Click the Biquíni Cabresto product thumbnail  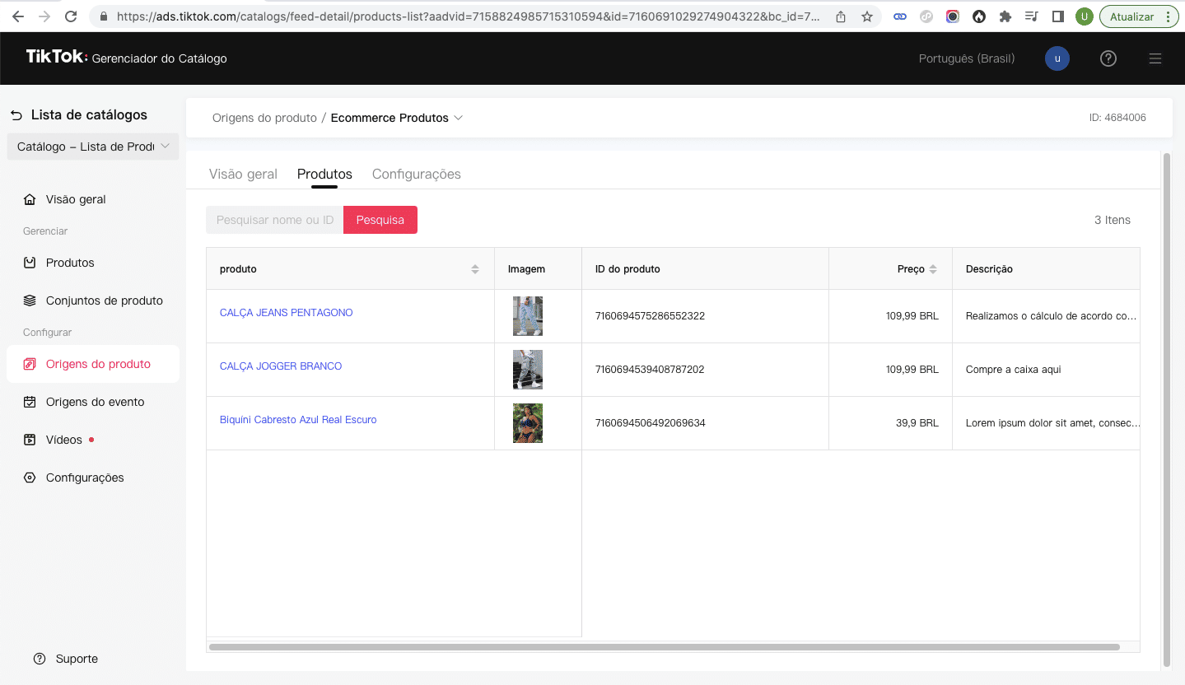[527, 423]
